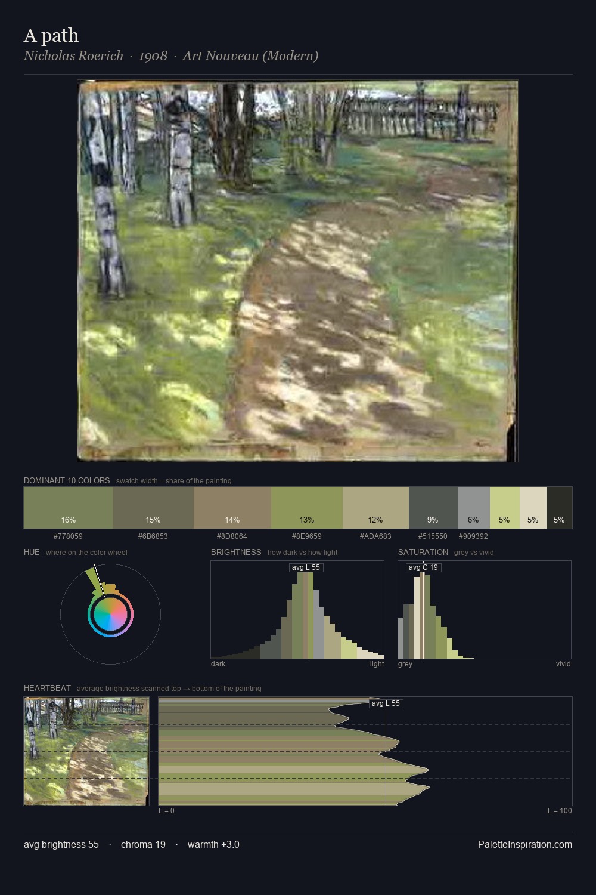
Task: Select the 9% dark slate swatch #515550
Action: (433, 508)
